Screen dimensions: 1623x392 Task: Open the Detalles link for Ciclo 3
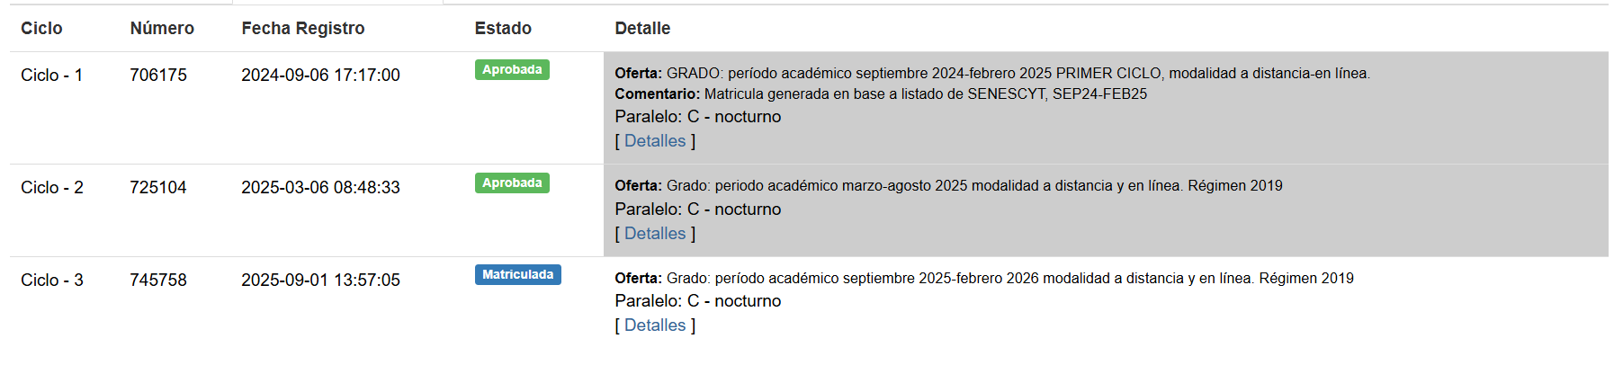(x=655, y=325)
